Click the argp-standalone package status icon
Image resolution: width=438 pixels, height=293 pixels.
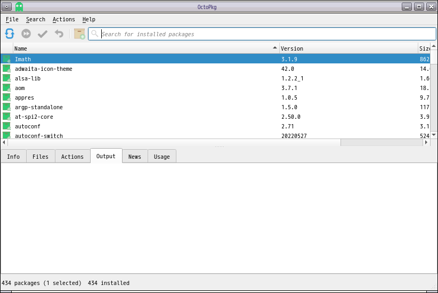pyautogui.click(x=6, y=107)
